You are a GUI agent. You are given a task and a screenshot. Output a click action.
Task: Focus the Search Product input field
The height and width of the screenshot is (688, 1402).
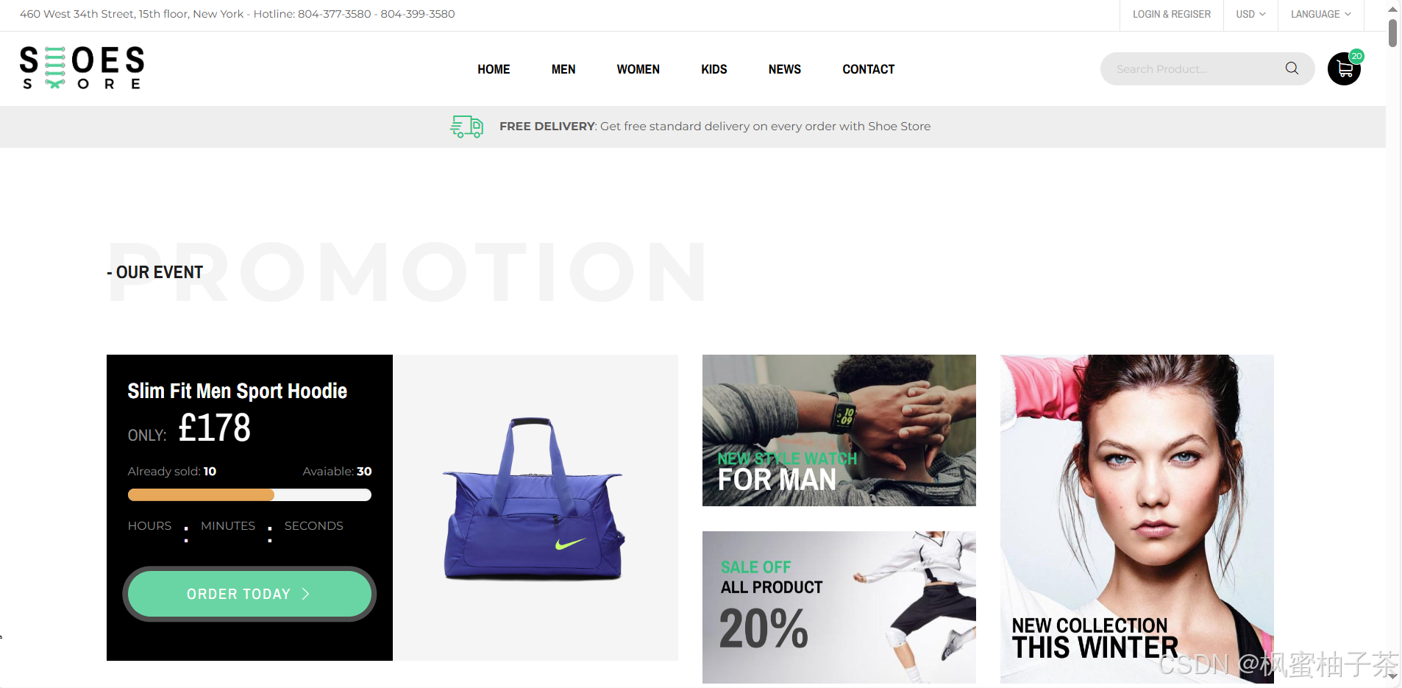1195,68
